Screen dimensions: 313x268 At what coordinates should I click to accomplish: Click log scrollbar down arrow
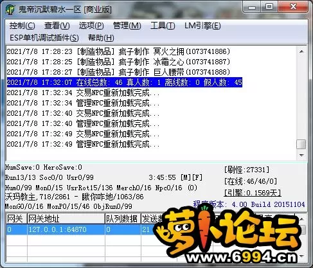(x=301, y=155)
